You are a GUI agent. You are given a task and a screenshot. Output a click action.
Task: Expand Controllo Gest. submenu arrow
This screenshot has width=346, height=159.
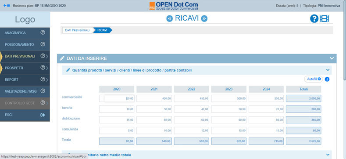pos(47,103)
